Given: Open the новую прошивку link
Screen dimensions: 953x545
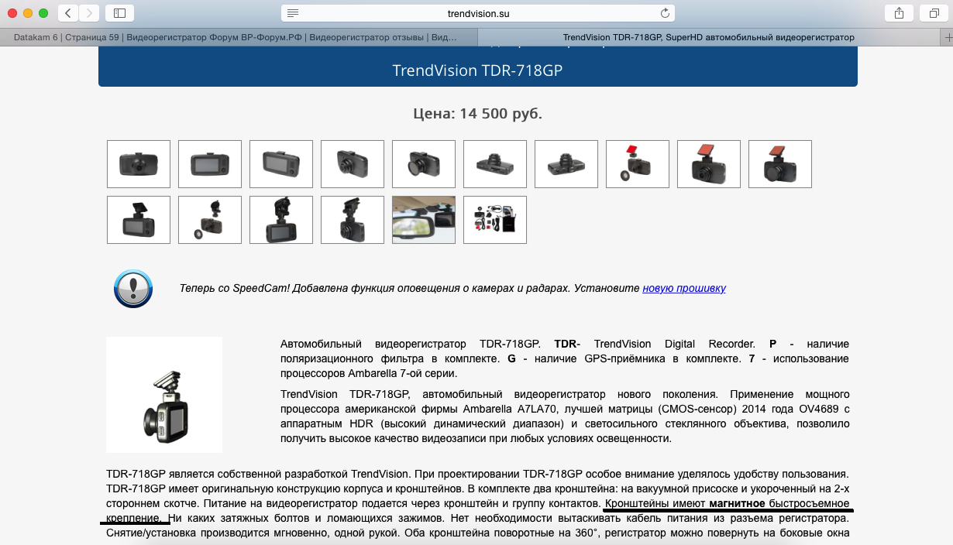Looking at the screenshot, I should tap(684, 288).
